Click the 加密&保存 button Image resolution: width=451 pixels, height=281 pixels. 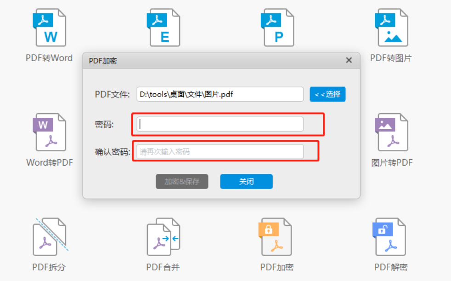[x=182, y=181]
